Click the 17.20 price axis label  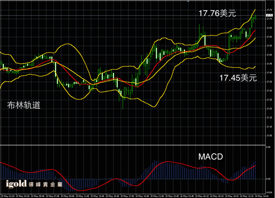(269, 109)
